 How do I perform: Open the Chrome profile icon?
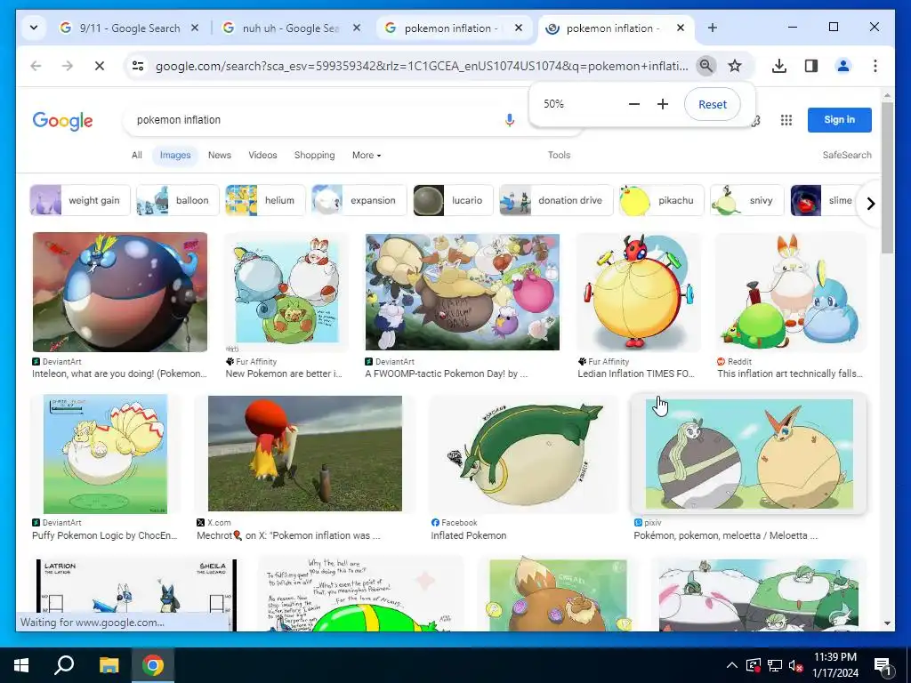(x=843, y=66)
